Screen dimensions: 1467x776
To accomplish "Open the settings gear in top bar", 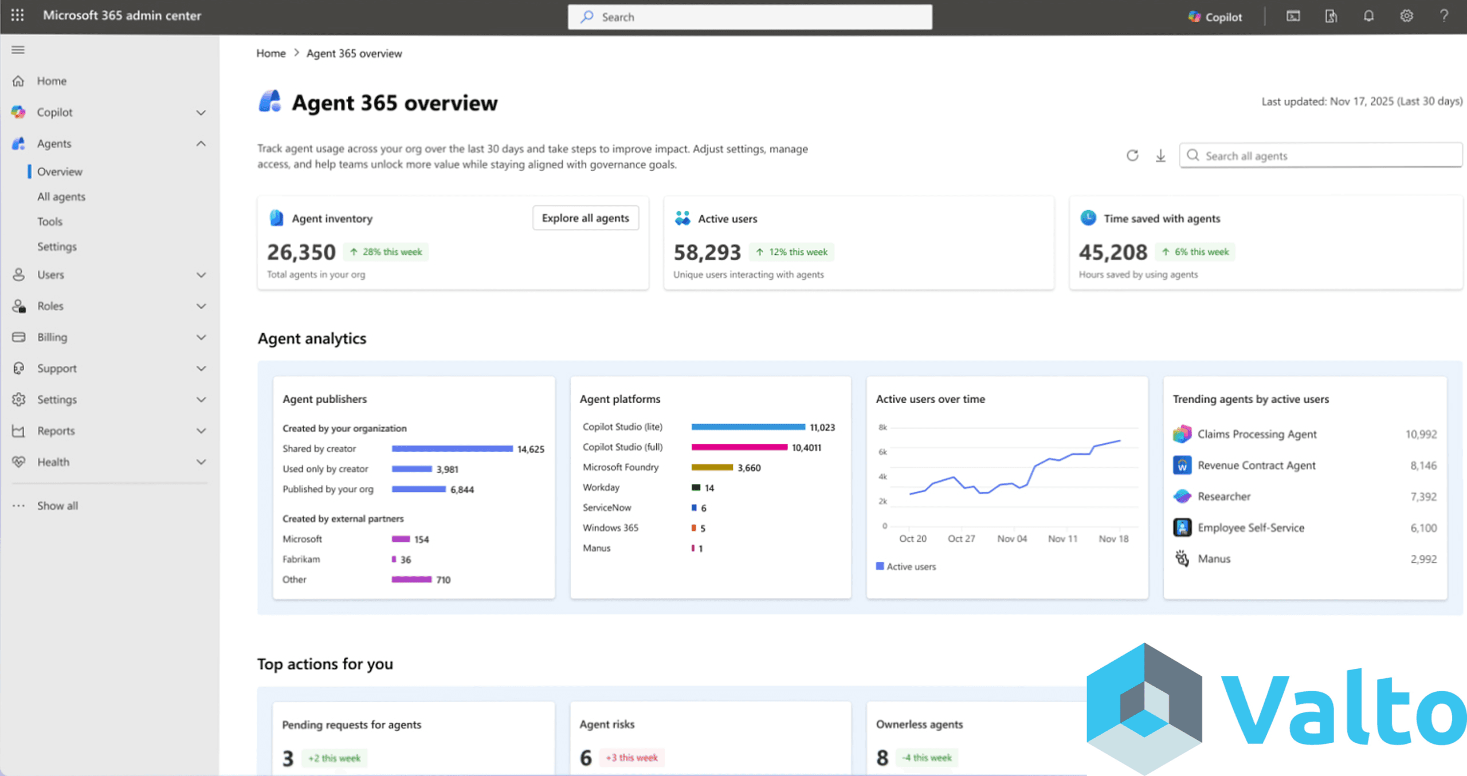I will click(1406, 16).
